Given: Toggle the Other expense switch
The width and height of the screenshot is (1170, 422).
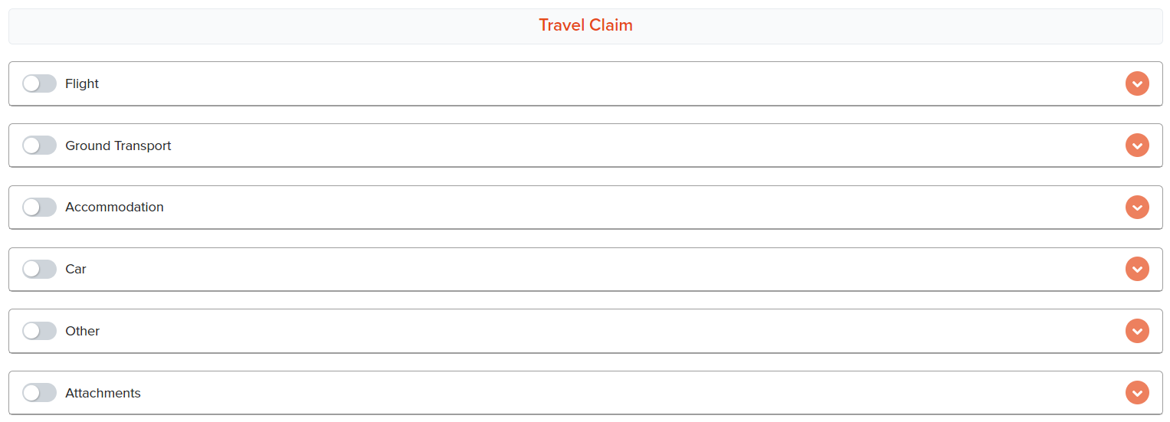Looking at the screenshot, I should point(39,331).
